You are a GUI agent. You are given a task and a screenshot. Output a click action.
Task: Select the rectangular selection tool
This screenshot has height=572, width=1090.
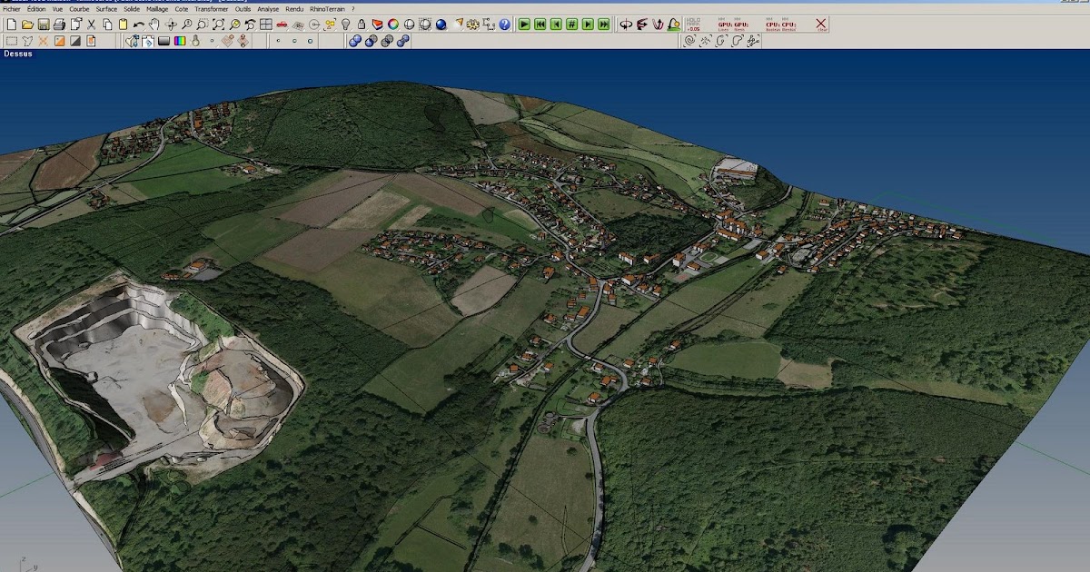[11, 41]
